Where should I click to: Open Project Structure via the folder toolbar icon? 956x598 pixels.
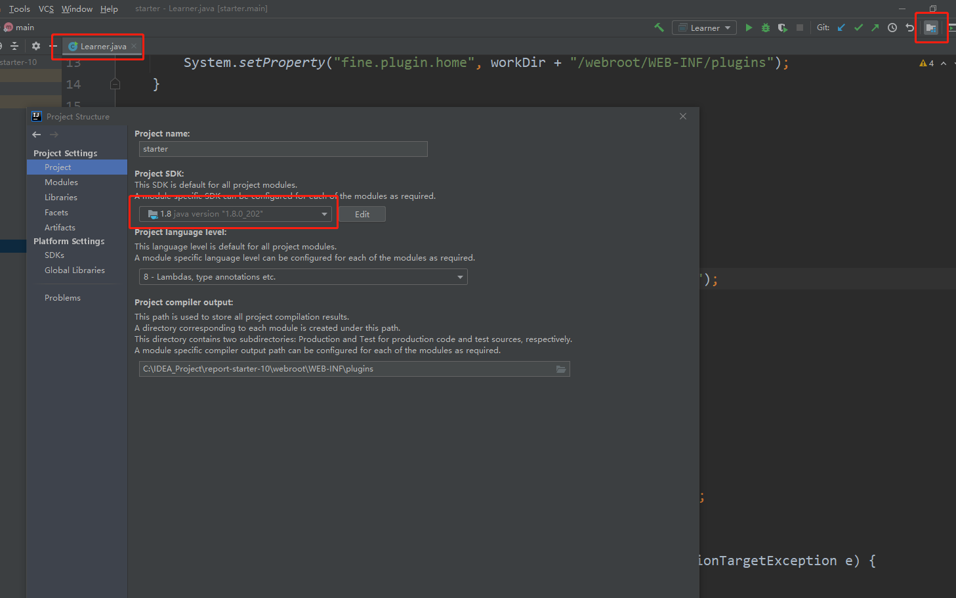tap(931, 28)
